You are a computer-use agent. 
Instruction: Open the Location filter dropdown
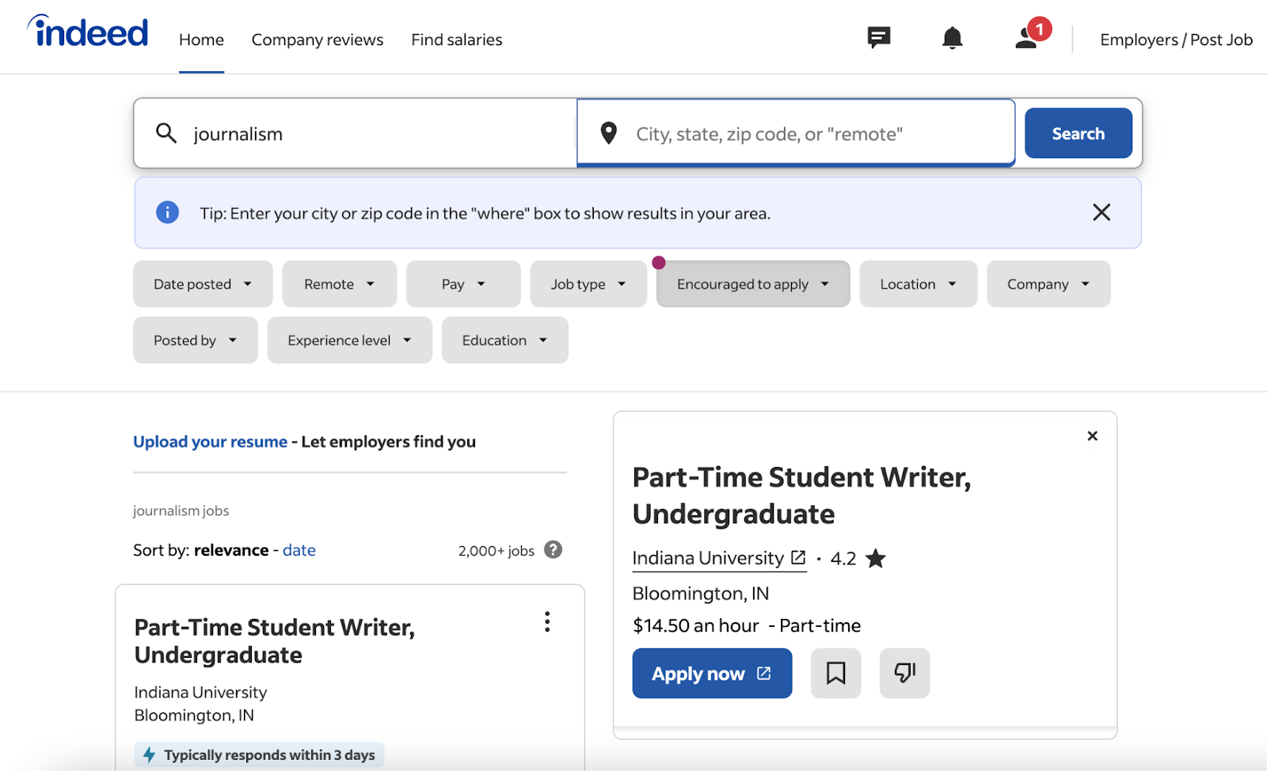point(918,283)
